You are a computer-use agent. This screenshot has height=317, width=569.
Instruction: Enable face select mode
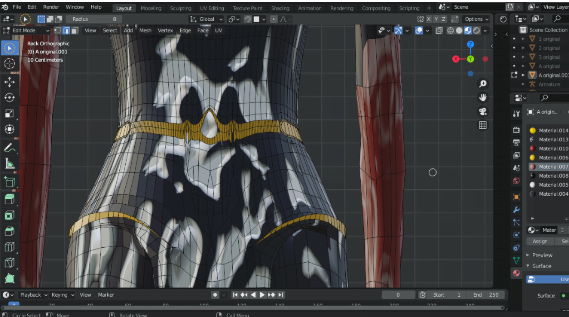tap(75, 30)
